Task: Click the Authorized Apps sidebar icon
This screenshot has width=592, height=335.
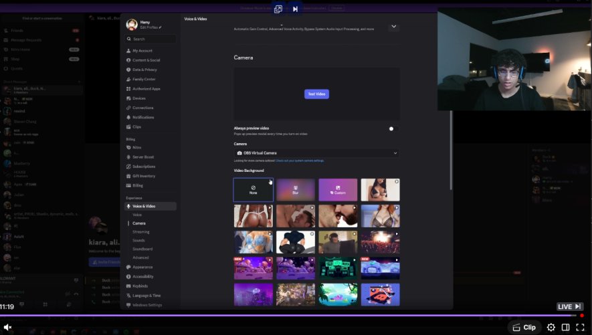Action: [x=128, y=89]
